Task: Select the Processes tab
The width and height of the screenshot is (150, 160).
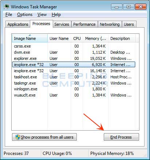Action: (41, 24)
